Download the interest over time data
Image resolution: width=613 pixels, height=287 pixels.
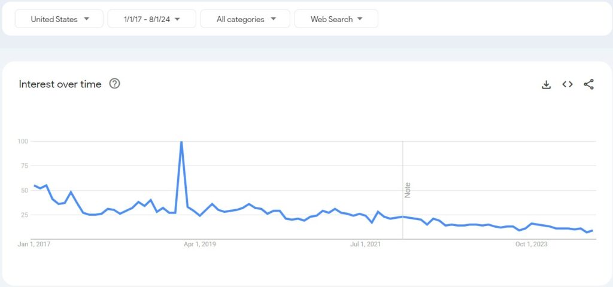coord(546,84)
